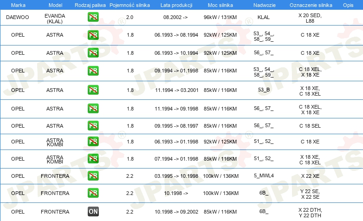Click the petrol icon in the 06.1993 -> 08.1994 row
The width and height of the screenshot is (363, 221).
point(93,35)
